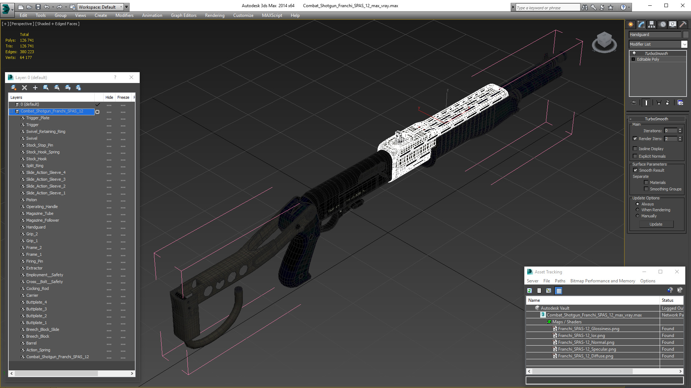
Task: Click the Handguard object color swatch
Action: pos(686,34)
